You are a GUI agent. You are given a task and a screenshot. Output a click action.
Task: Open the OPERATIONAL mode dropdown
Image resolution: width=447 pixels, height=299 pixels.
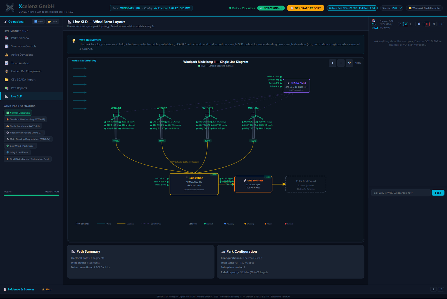coord(271,8)
